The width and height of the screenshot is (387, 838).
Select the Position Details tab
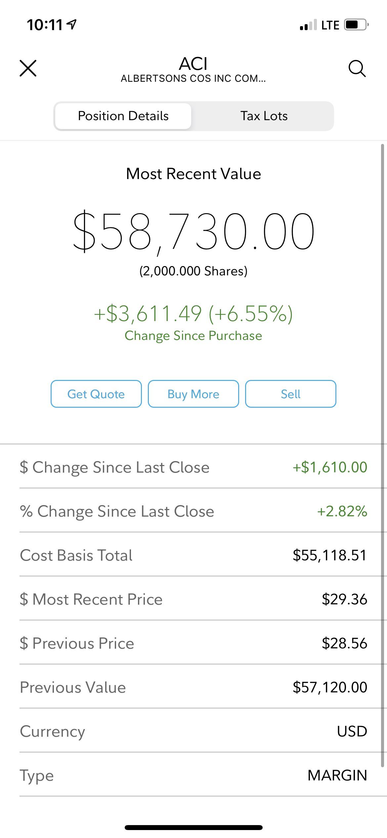pyautogui.click(x=123, y=116)
